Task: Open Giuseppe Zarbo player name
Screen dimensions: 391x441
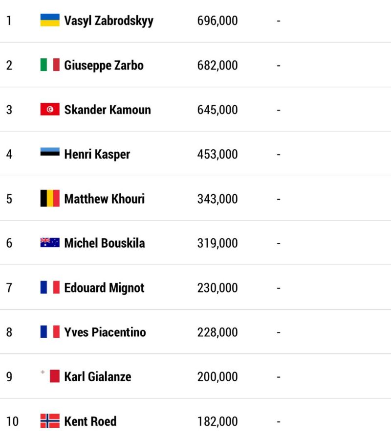Action: click(104, 66)
